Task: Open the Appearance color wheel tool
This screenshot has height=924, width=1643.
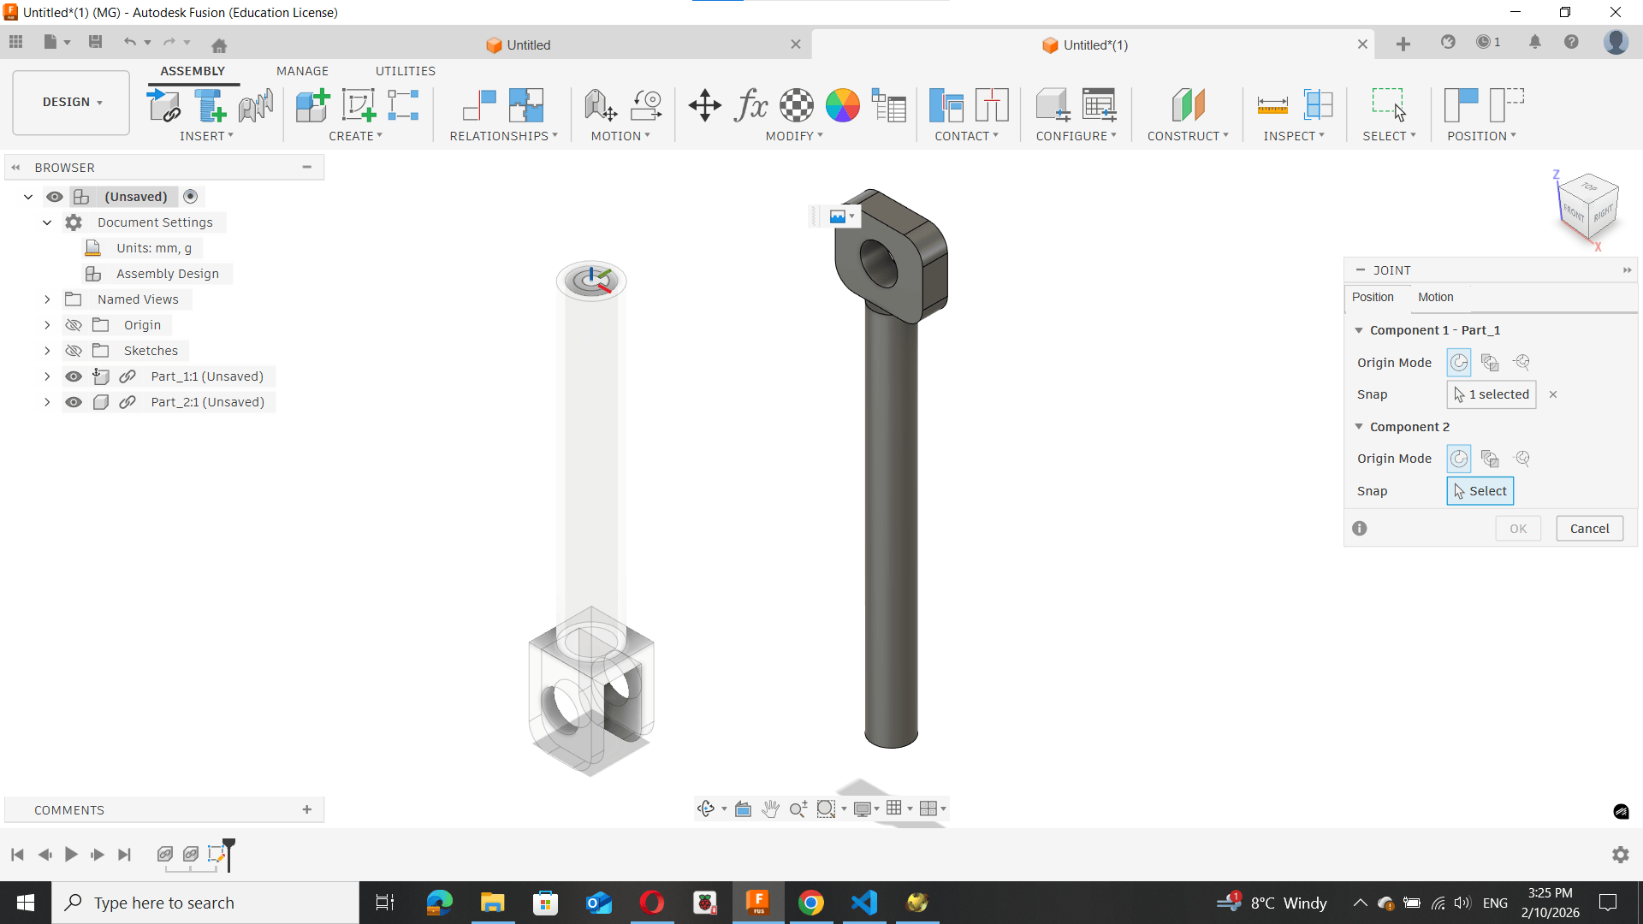Action: [x=842, y=105]
